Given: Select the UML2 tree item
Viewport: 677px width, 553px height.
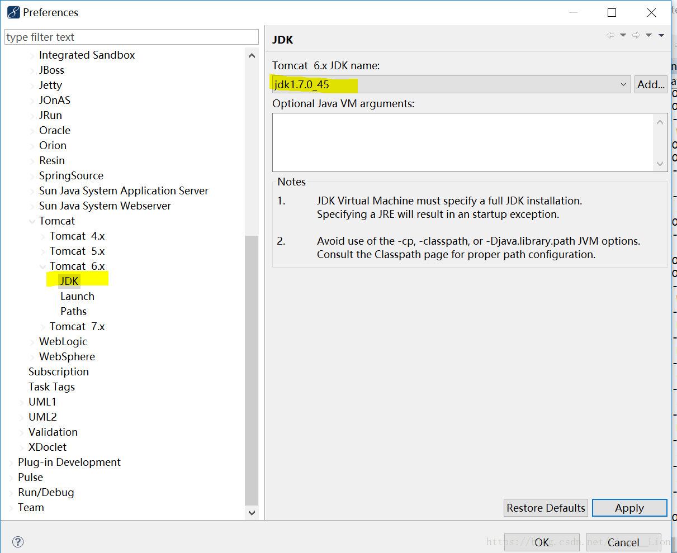Looking at the screenshot, I should click(x=42, y=417).
